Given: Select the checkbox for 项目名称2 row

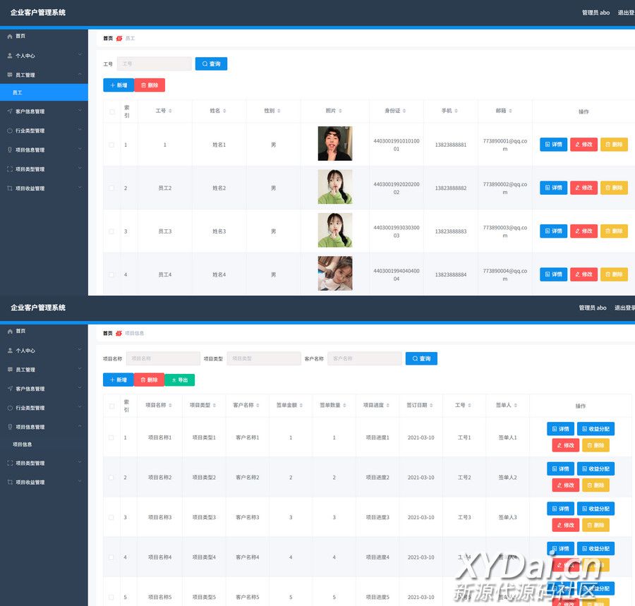Looking at the screenshot, I should coord(111,478).
